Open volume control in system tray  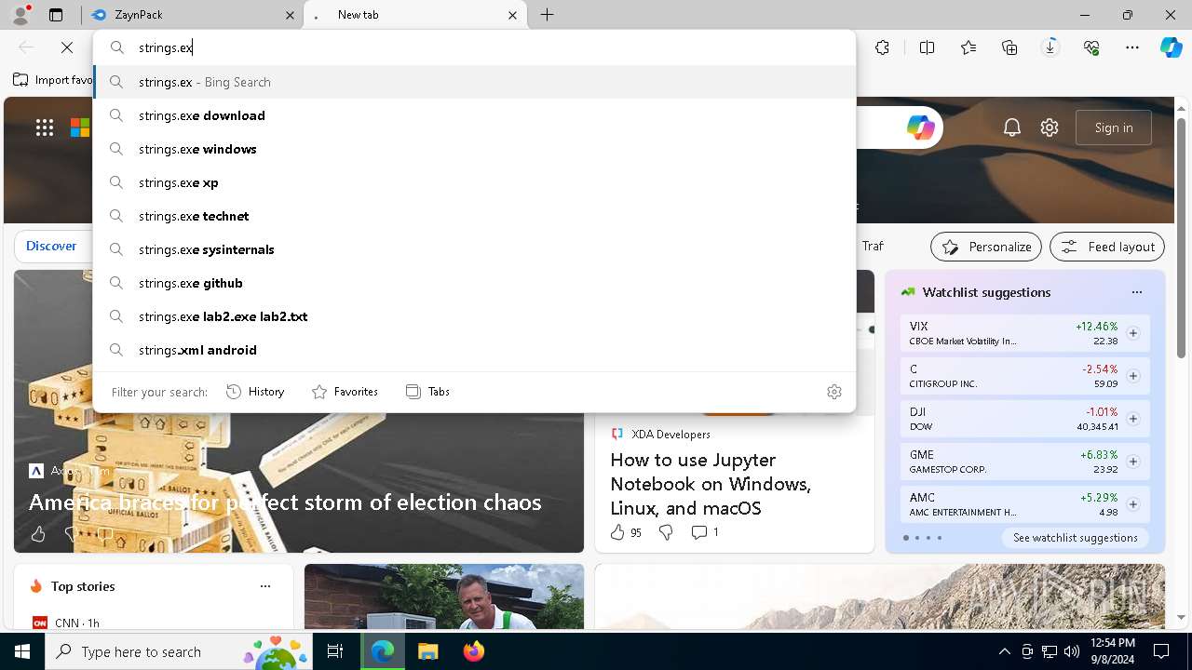pyautogui.click(x=1071, y=651)
